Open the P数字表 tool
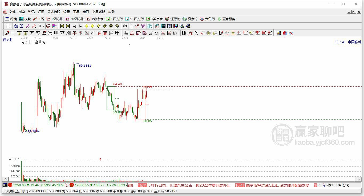 (95, 19)
